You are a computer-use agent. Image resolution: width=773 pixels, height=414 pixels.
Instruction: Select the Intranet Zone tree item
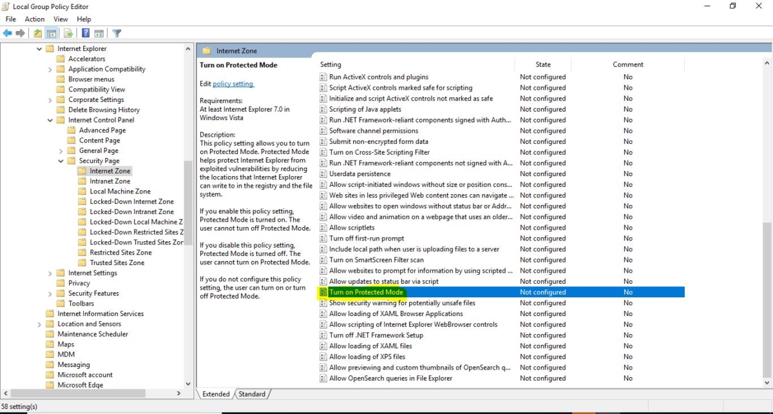(x=110, y=181)
